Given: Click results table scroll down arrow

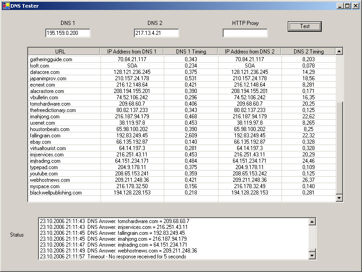Looking at the screenshot, I should coord(339,198).
